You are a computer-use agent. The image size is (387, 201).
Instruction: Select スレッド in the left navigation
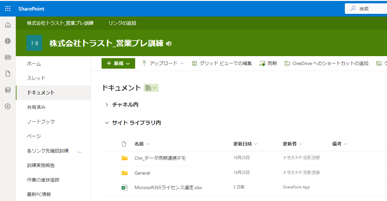[x=36, y=78]
